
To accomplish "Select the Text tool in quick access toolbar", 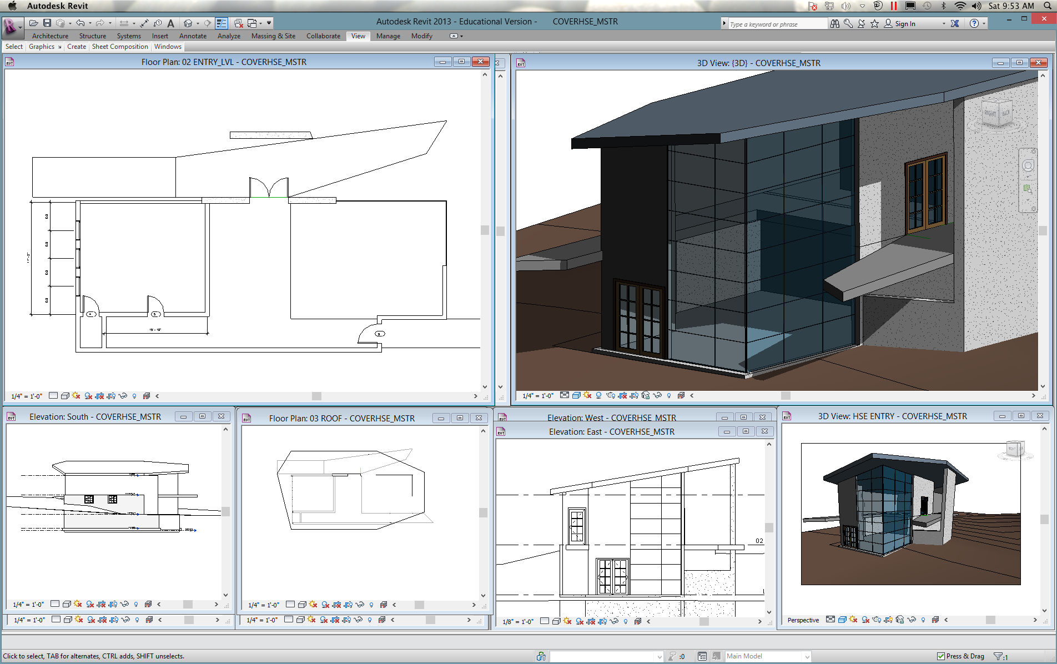I will click(x=171, y=23).
